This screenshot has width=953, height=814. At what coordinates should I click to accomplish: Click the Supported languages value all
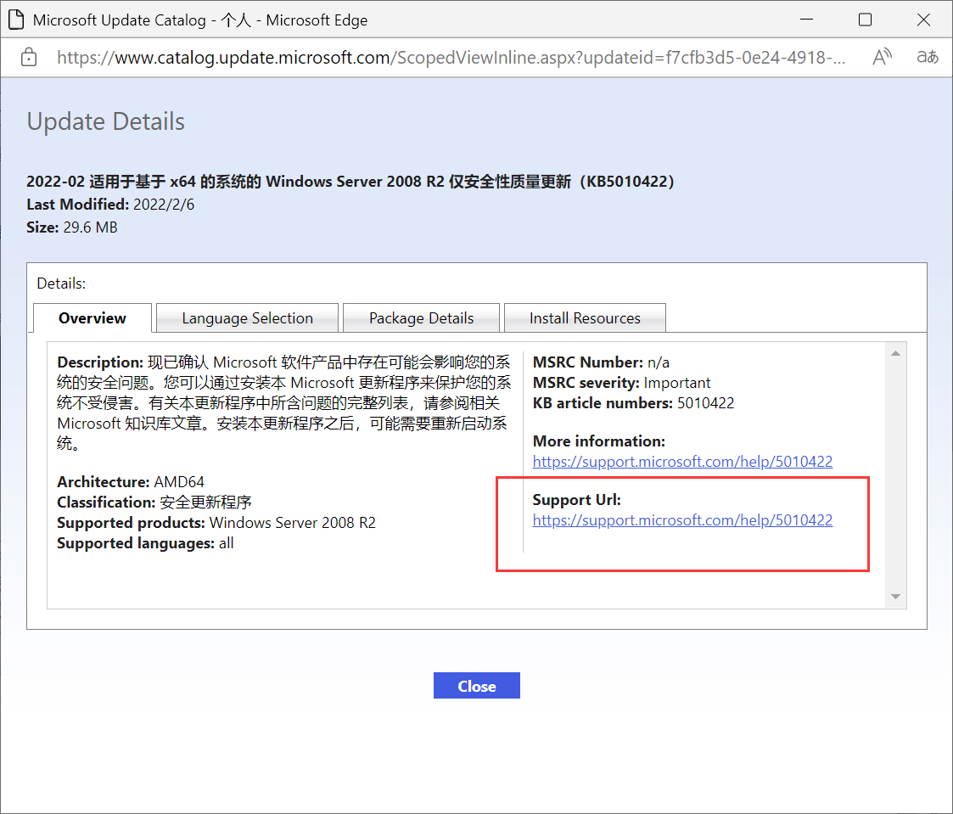pyautogui.click(x=226, y=543)
